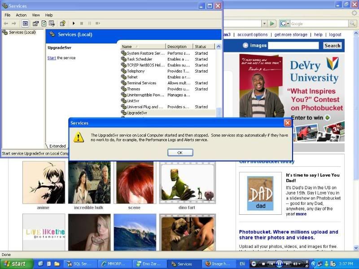This screenshot has width=359, height=269.
Task: Click the browser Go arrow button
Action: (x=272, y=24)
